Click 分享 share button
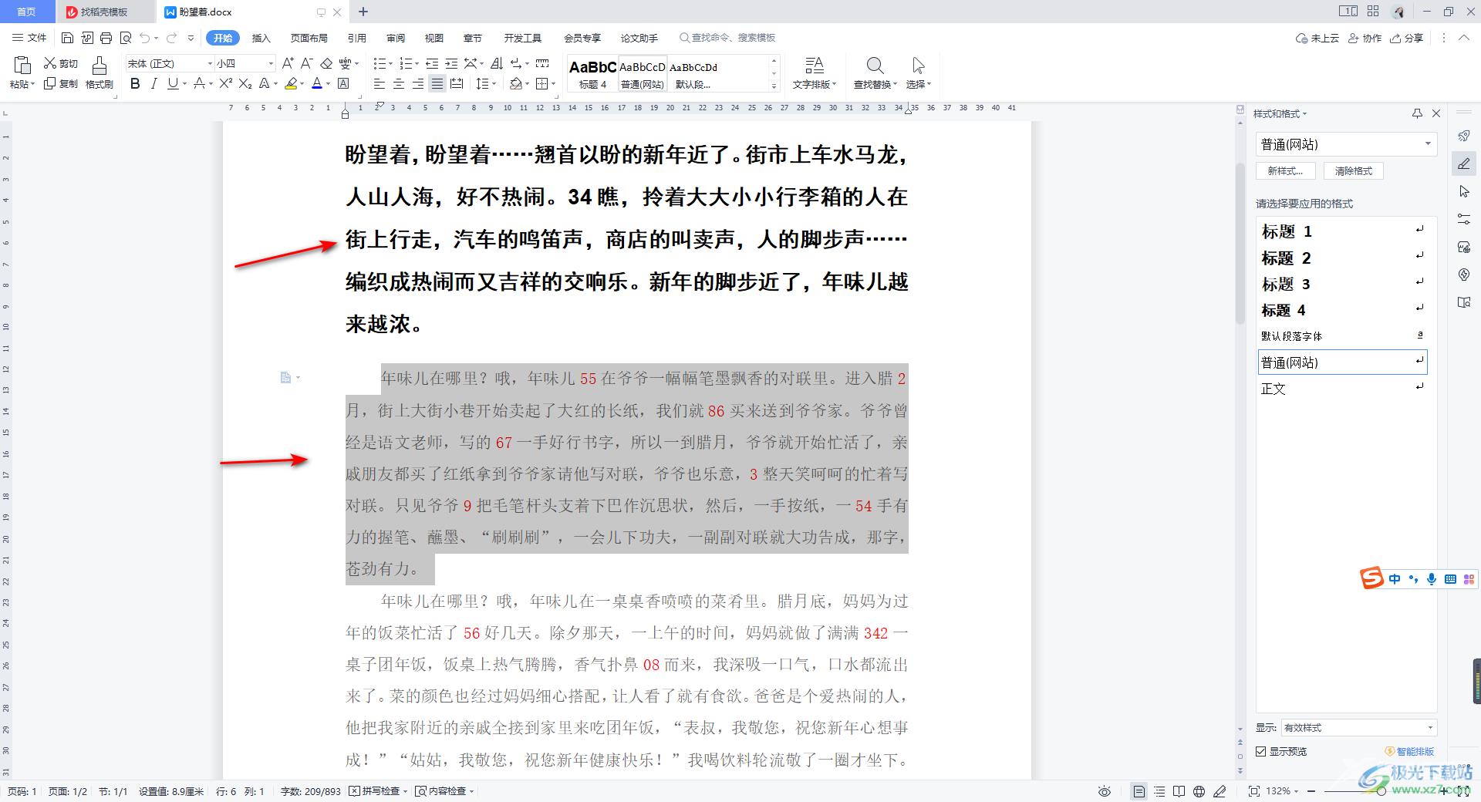The height and width of the screenshot is (802, 1481). pyautogui.click(x=1407, y=38)
